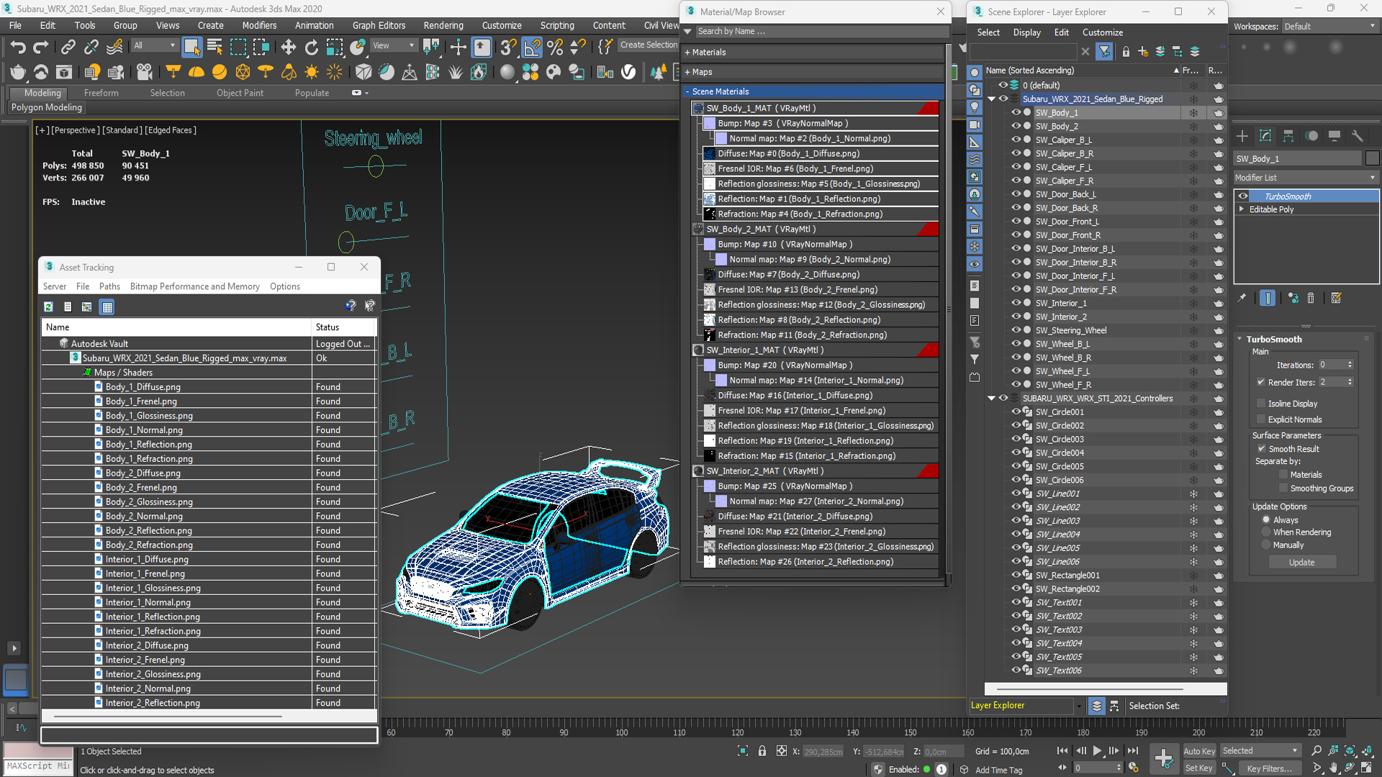Open the Rendering menu

(x=443, y=25)
